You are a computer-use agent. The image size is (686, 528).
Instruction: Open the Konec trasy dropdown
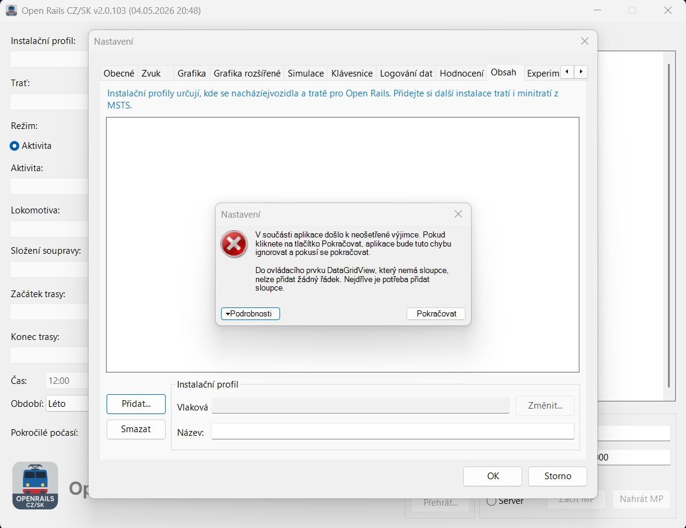(49, 354)
